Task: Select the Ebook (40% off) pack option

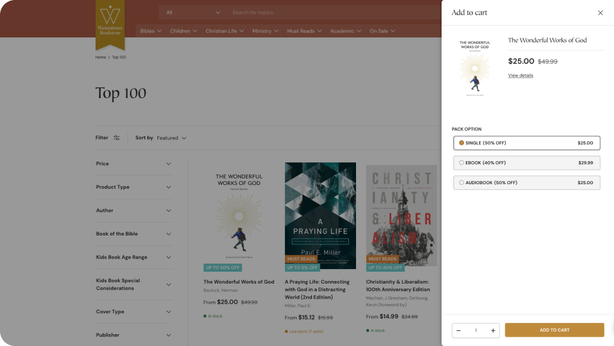Action: click(527, 163)
